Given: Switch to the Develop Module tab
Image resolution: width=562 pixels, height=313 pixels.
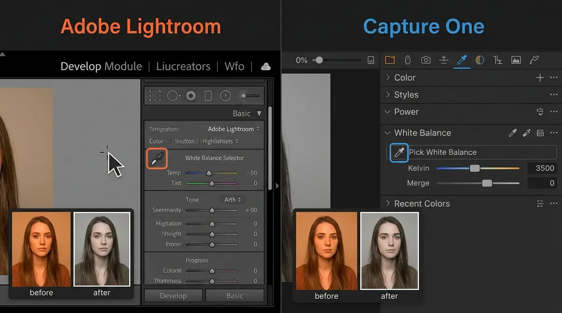Looking at the screenshot, I should (101, 67).
